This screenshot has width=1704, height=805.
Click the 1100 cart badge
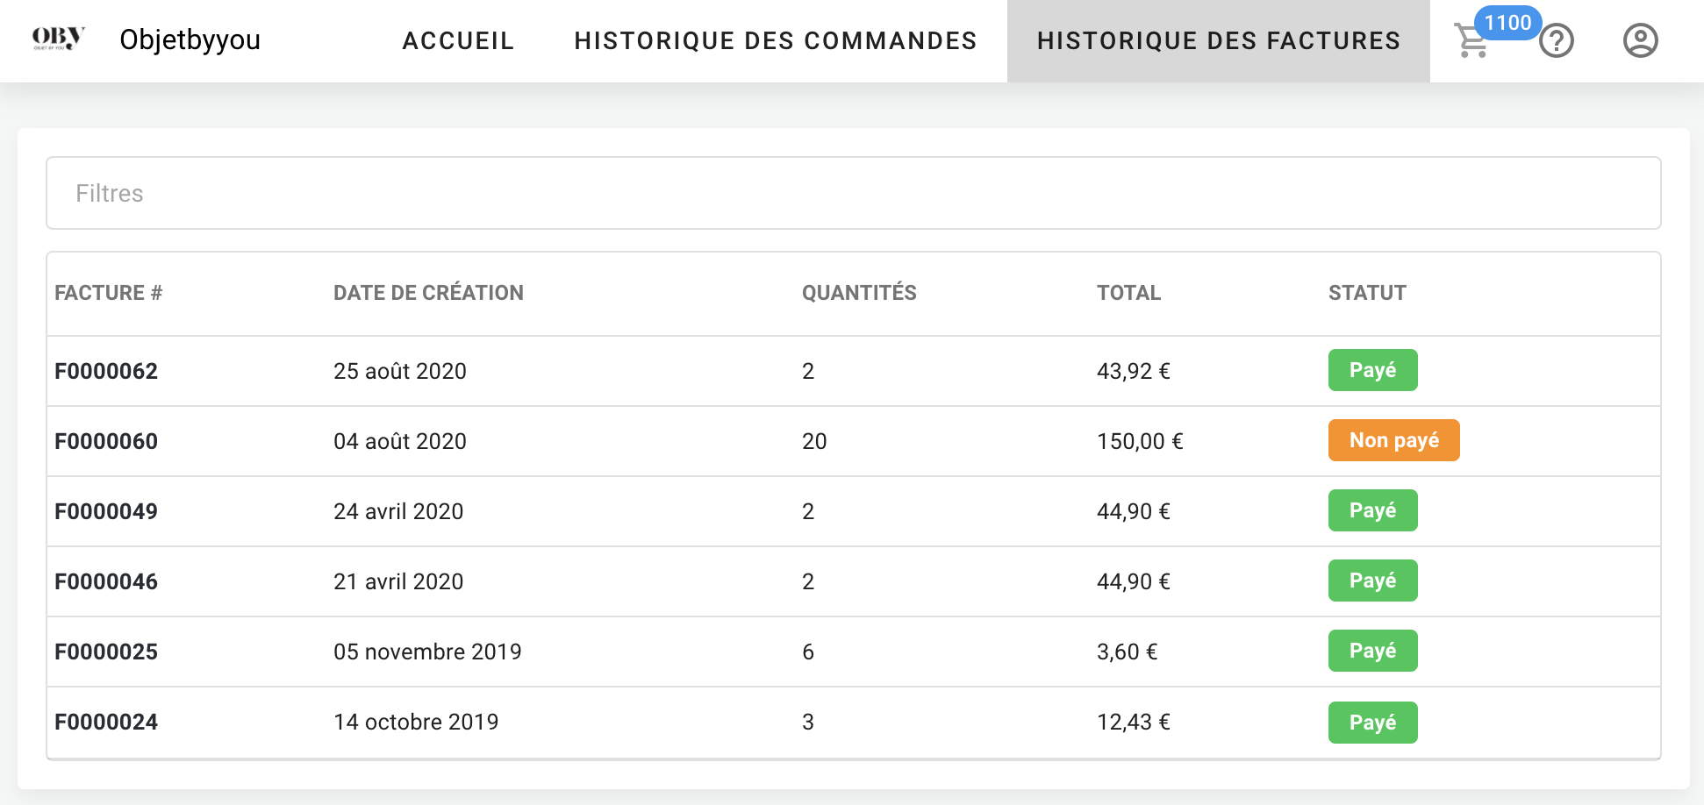click(x=1507, y=23)
